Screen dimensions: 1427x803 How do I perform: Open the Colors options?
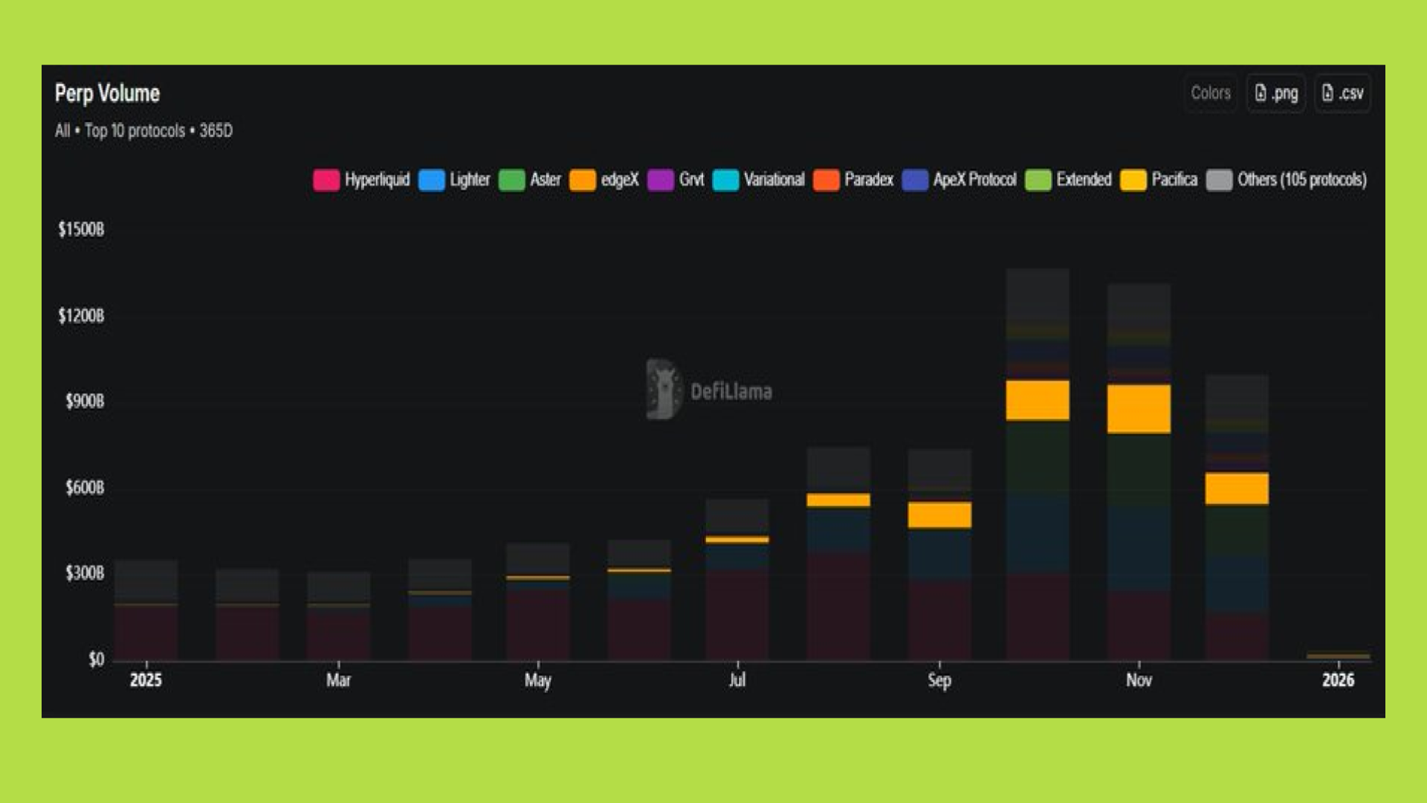[x=1210, y=93]
